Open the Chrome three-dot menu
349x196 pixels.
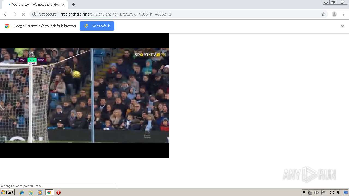(343, 14)
